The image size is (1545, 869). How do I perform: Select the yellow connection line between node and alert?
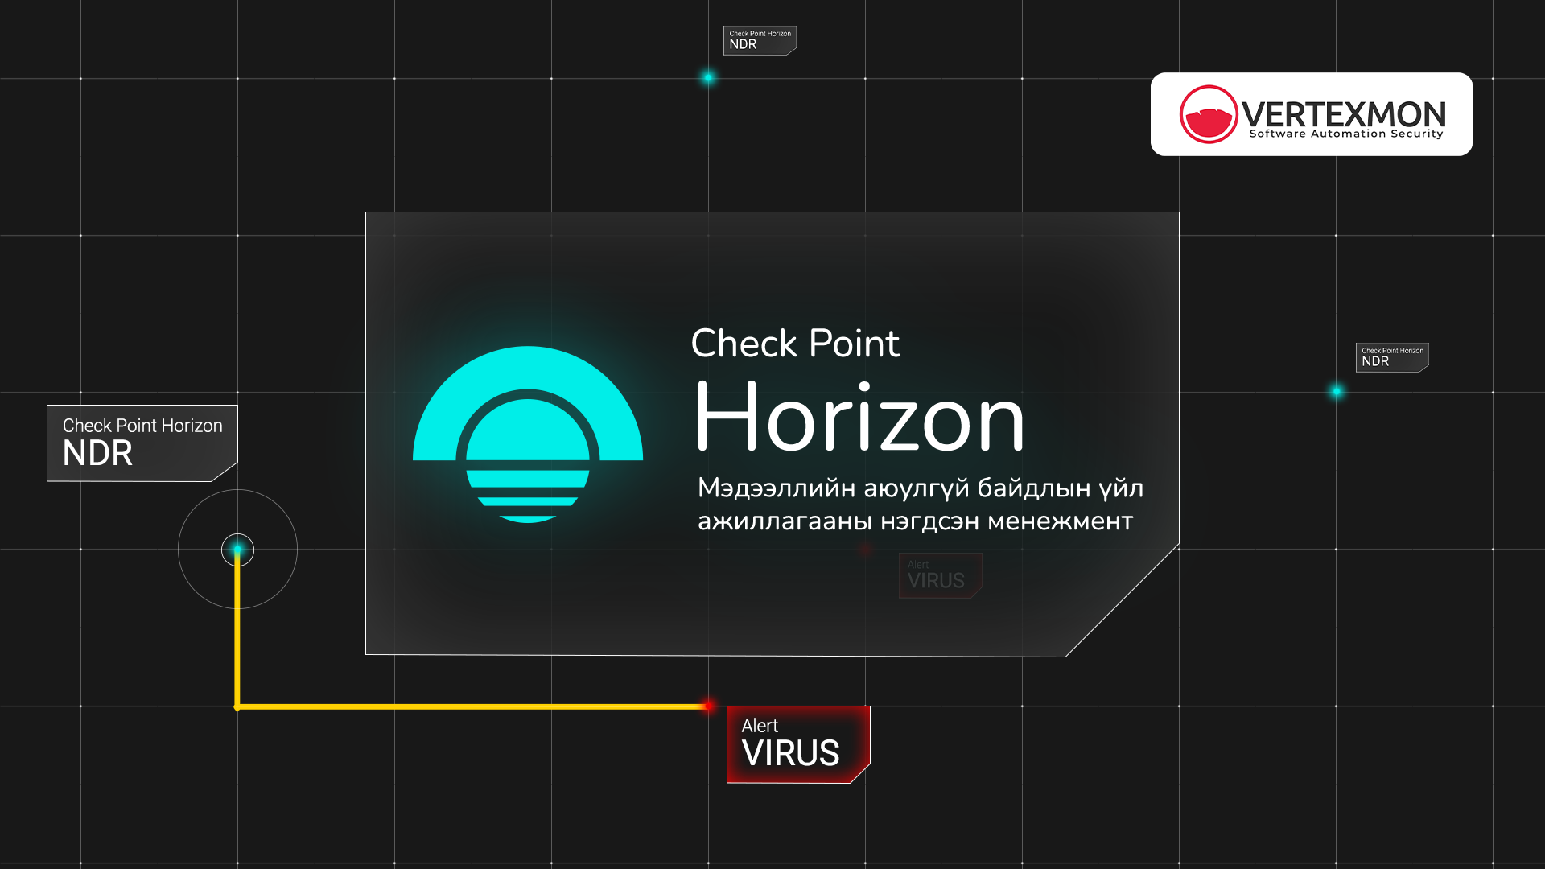[x=467, y=707]
